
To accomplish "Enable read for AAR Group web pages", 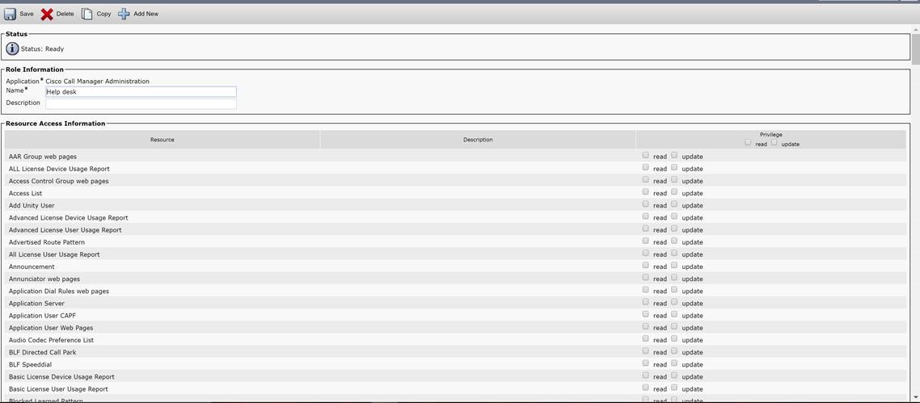I will click(645, 155).
